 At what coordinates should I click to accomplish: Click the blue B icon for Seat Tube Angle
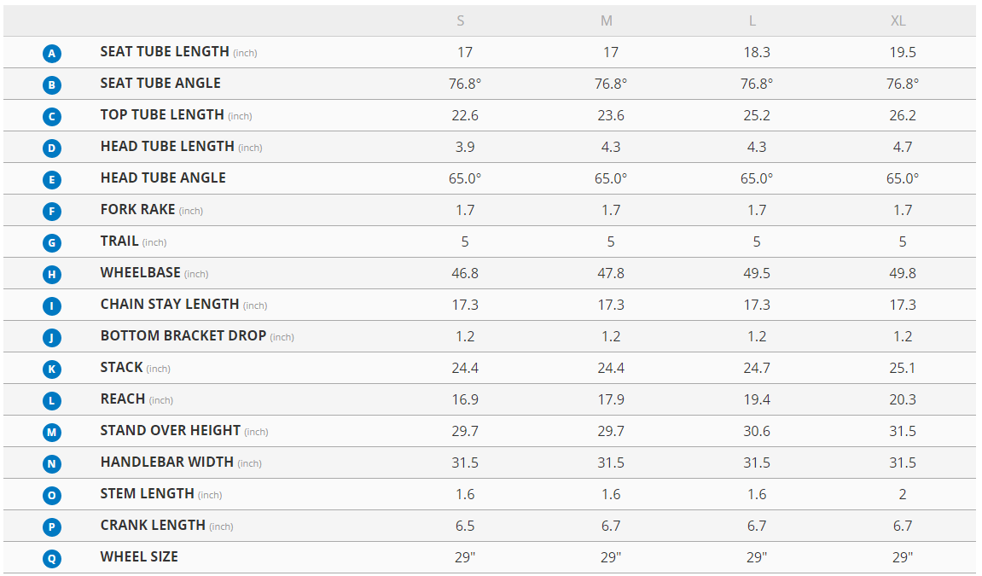point(52,85)
